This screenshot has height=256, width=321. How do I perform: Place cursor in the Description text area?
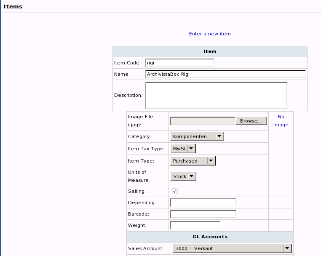[x=216, y=95]
